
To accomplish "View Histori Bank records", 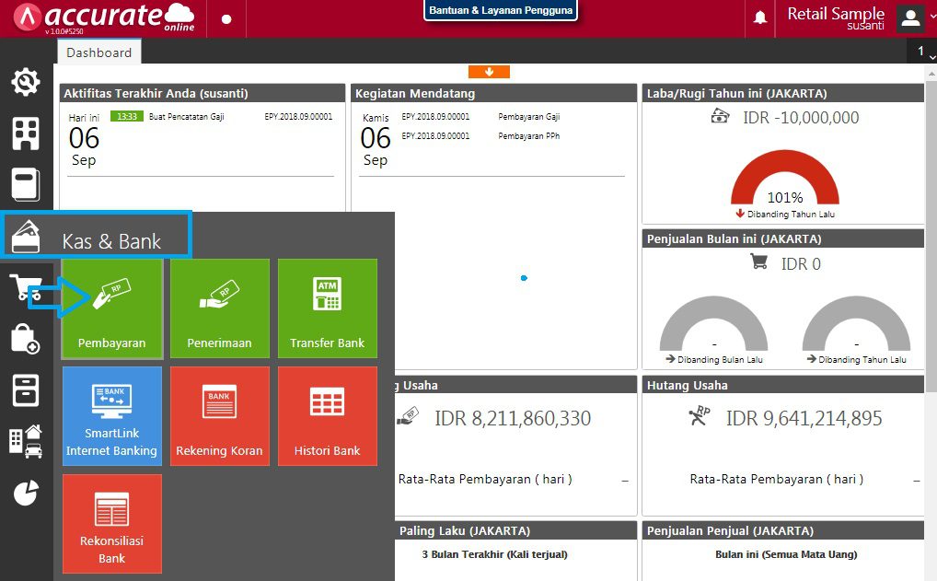I will (327, 416).
